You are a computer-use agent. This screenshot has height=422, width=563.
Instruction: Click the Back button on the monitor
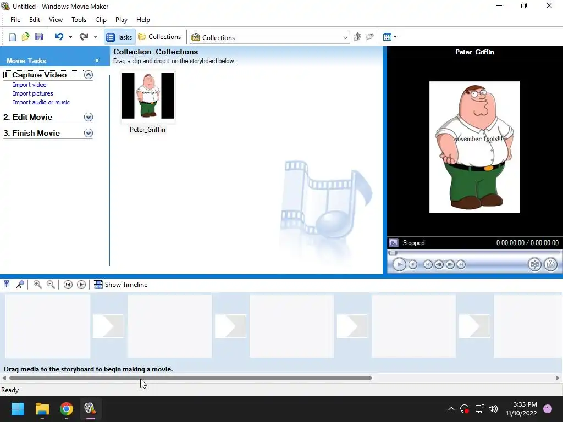428,264
